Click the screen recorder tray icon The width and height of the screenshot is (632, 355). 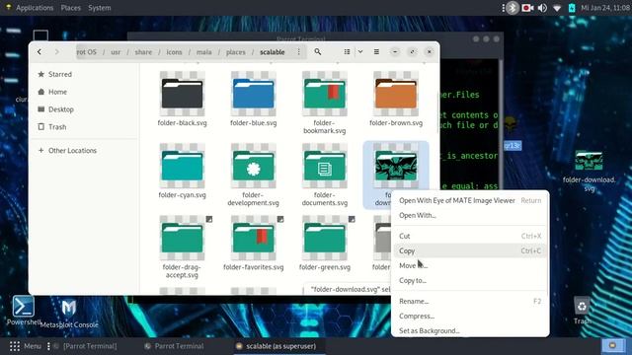(x=527, y=8)
